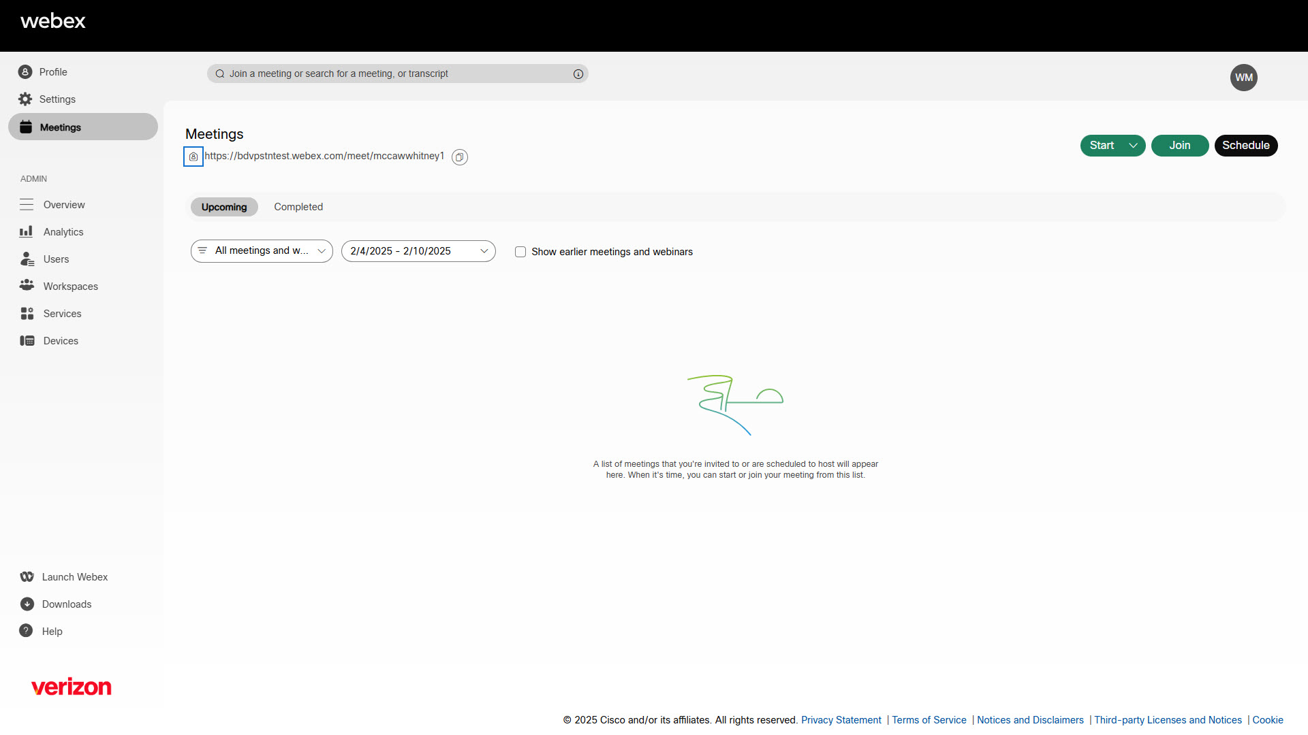Click the info icon in the search bar

(x=578, y=74)
